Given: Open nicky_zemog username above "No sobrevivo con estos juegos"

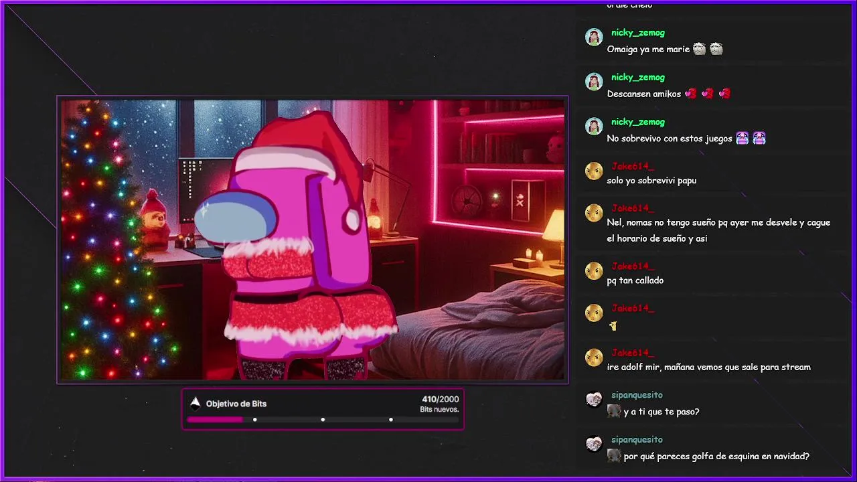Looking at the screenshot, I should (x=638, y=123).
